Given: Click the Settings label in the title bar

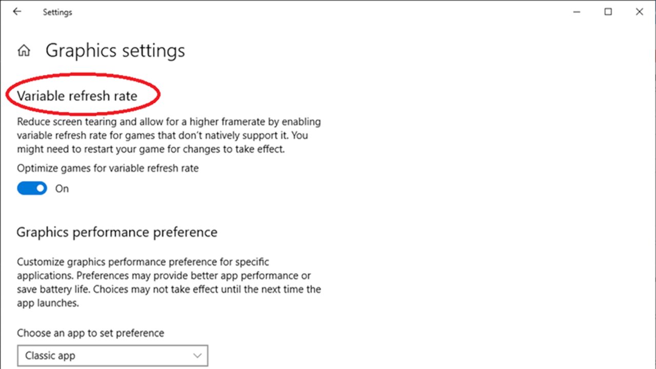Looking at the screenshot, I should (x=57, y=12).
